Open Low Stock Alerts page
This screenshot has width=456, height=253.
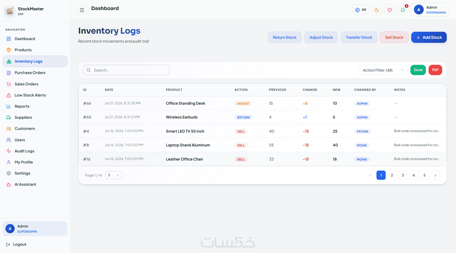pos(35,95)
